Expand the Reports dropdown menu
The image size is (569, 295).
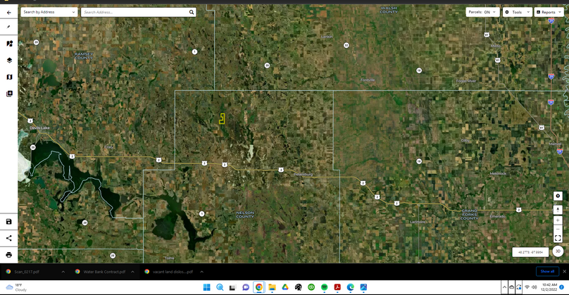point(548,12)
